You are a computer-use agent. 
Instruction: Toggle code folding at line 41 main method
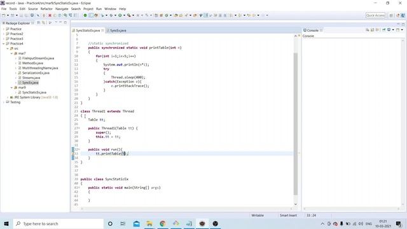coord(79,188)
